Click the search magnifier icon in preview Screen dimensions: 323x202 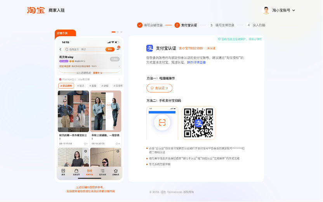tap(67, 49)
